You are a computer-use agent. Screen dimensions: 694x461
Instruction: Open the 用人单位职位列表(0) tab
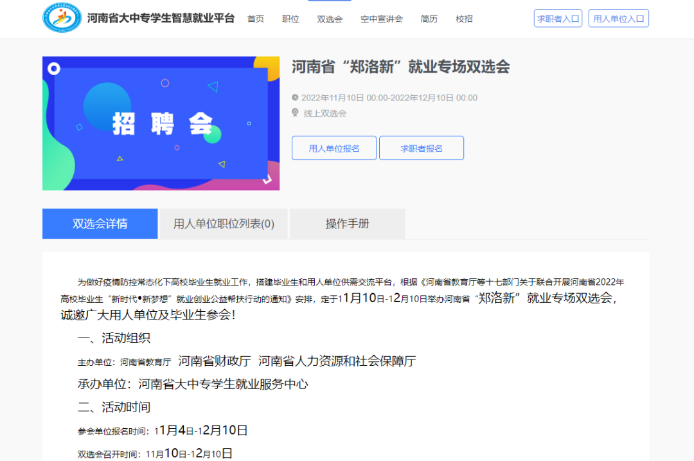tap(224, 224)
